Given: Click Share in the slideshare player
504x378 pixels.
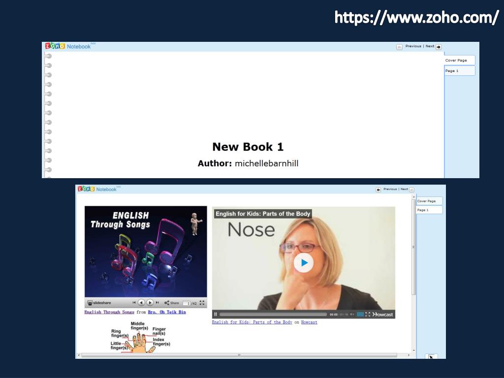Looking at the screenshot, I should click(x=172, y=303).
